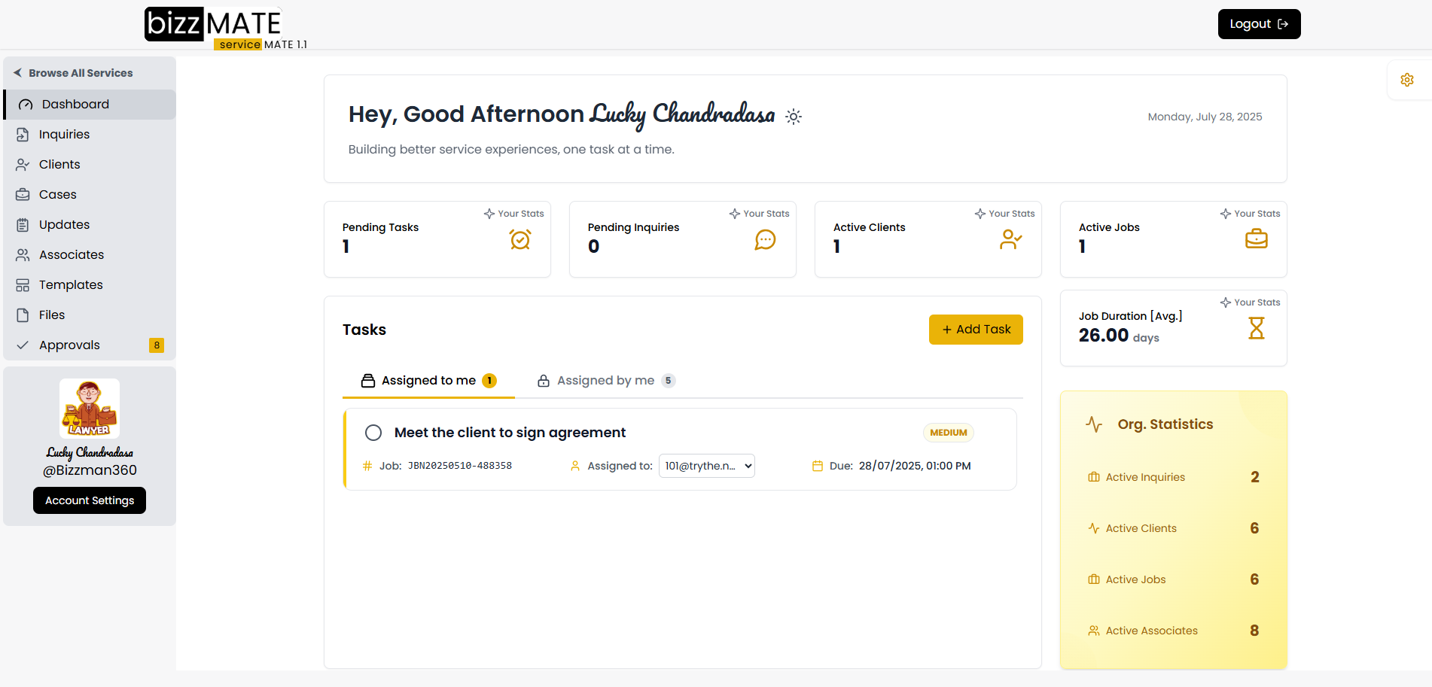Viewport: 1432px width, 687px height.
Task: Click the Pending Inquiries chat bubble icon
Action: 765,239
